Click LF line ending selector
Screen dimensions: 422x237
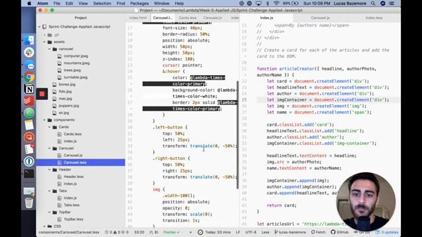pyautogui.click(x=238, y=232)
